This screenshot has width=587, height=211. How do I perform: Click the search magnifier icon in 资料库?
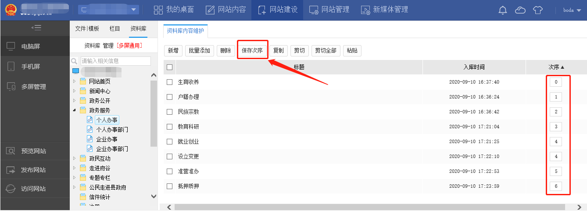tap(74, 61)
